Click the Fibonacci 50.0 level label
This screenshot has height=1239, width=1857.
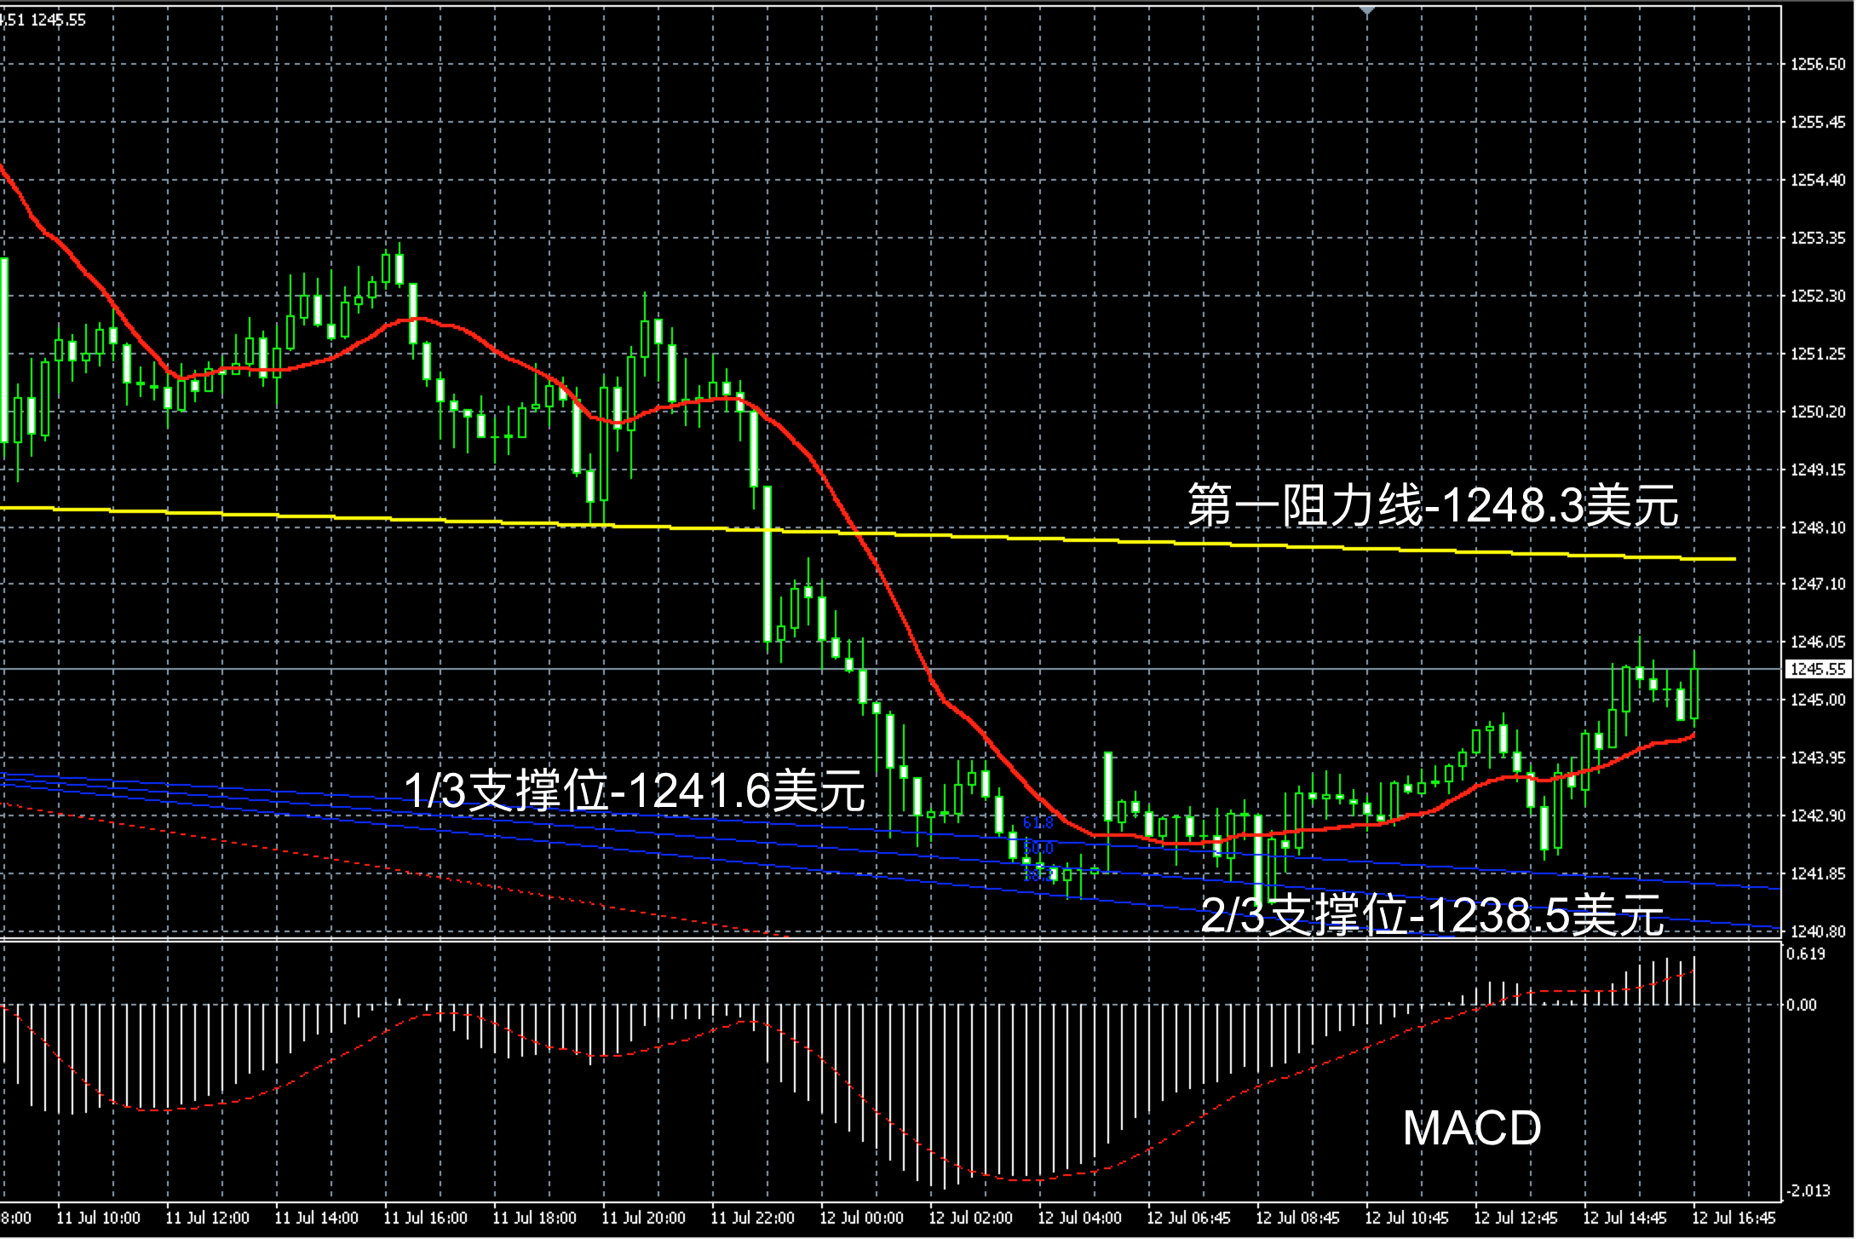click(x=1038, y=848)
